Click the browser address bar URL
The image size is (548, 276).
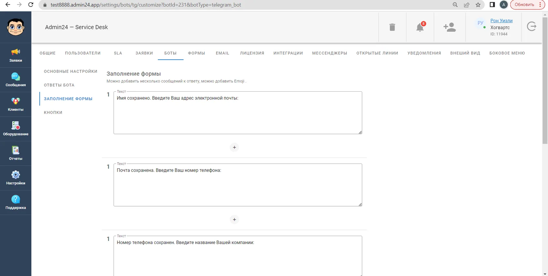146,5
